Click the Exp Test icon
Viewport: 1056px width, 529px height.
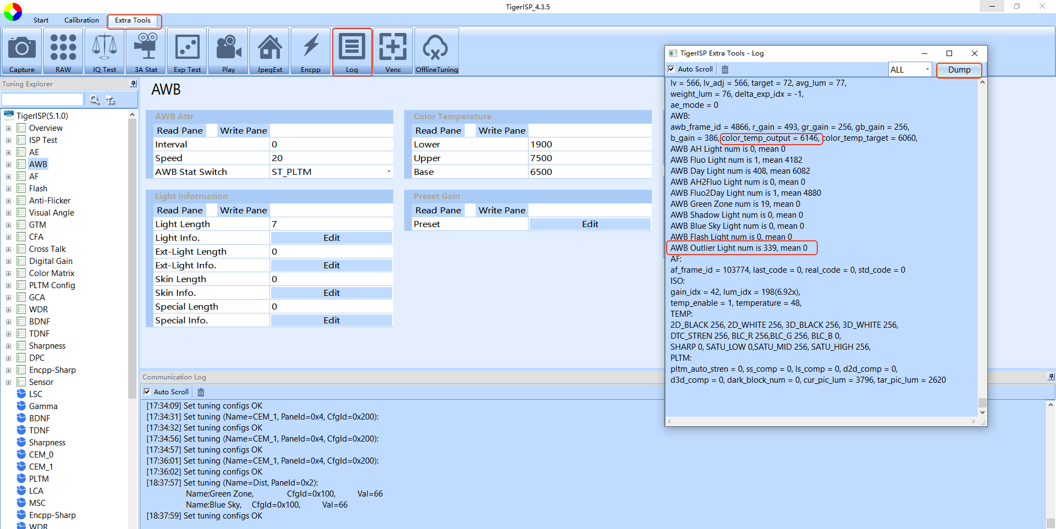click(187, 51)
